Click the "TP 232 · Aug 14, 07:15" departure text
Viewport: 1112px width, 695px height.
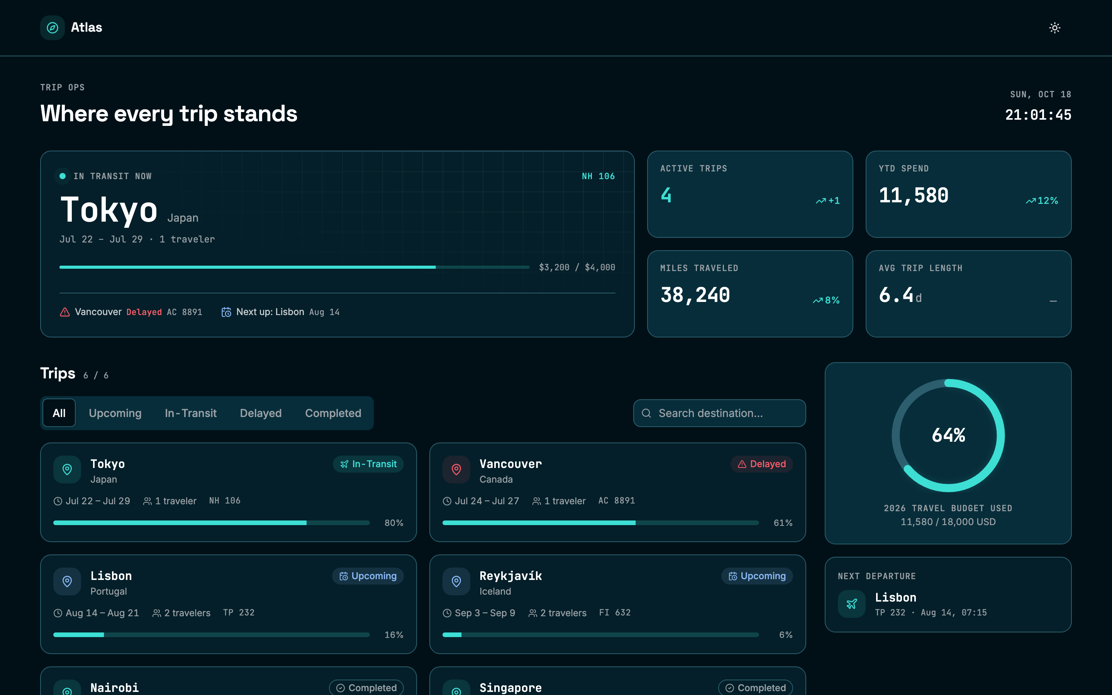931,612
